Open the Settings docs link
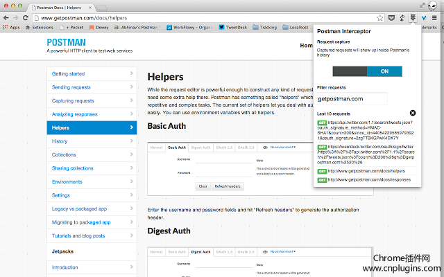444x277 pixels. point(61,195)
